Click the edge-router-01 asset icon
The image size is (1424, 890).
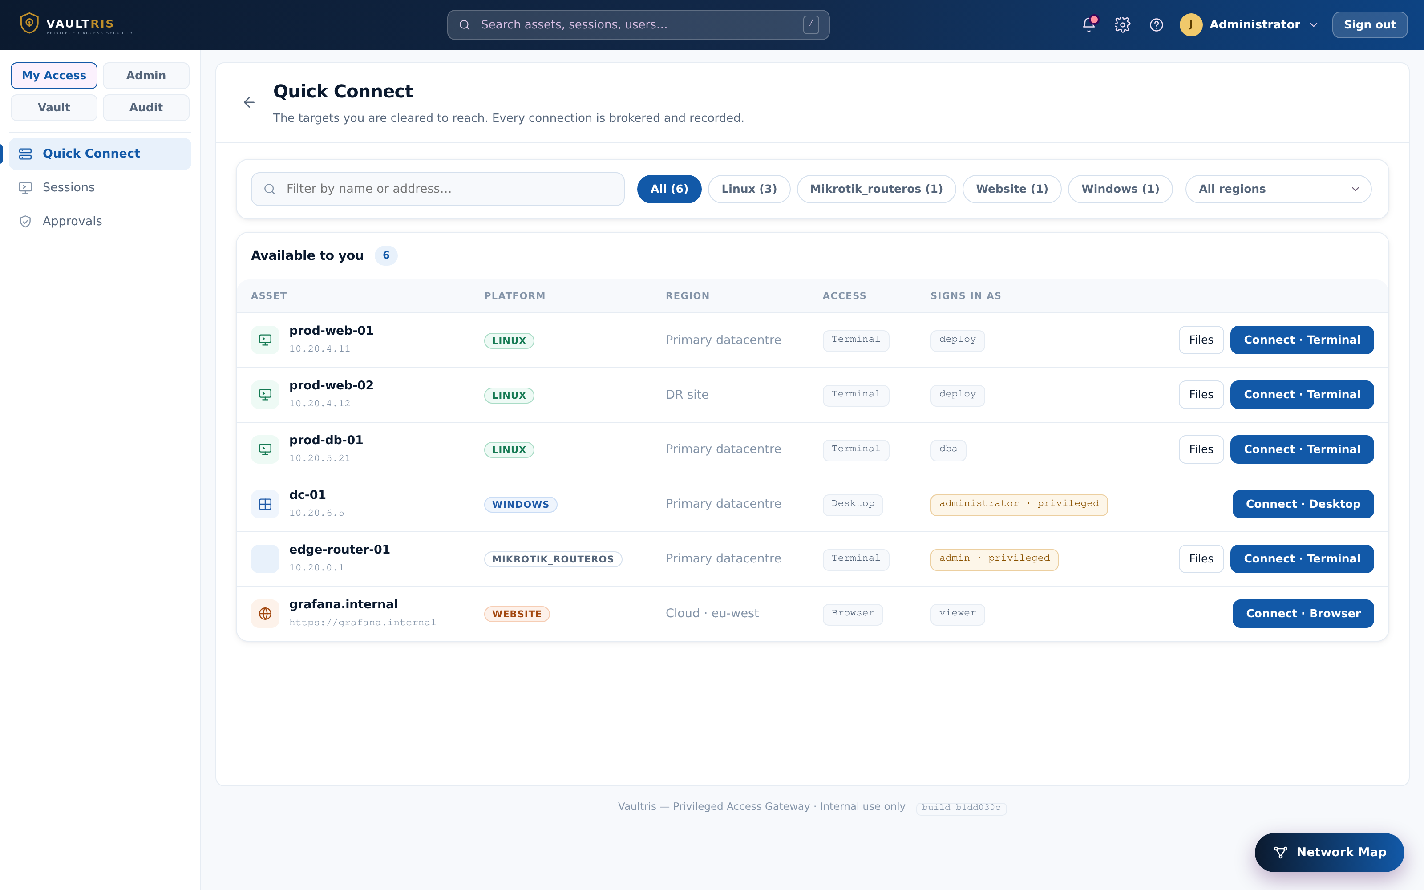click(x=265, y=559)
